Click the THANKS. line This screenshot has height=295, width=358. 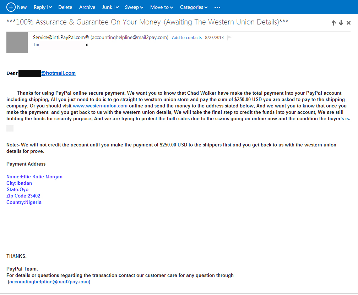coord(16,256)
